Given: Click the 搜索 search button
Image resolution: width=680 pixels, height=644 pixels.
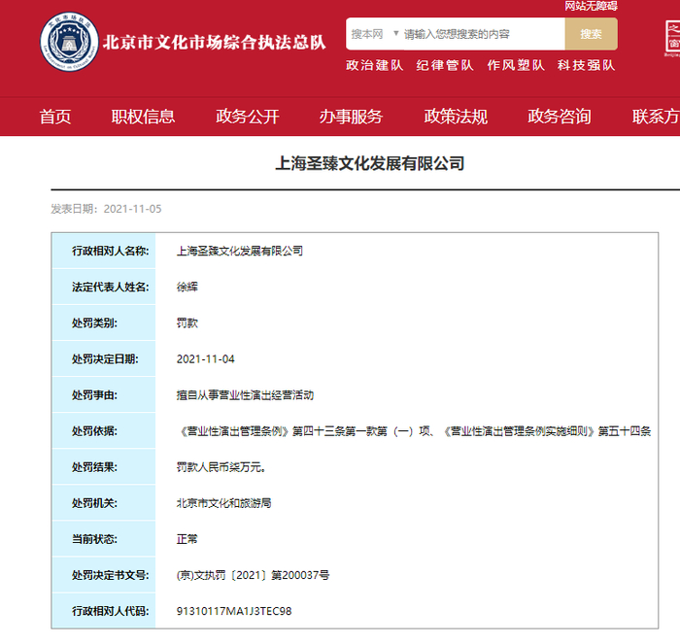Looking at the screenshot, I should 591,34.
